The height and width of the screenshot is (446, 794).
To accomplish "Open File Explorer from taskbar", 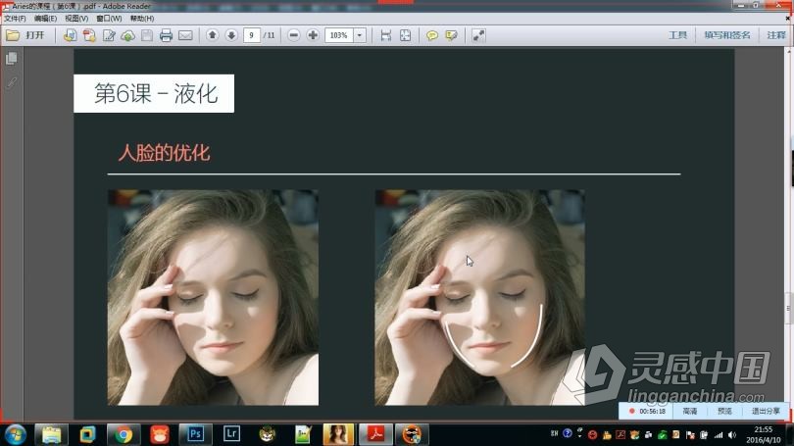I will pos(51,435).
